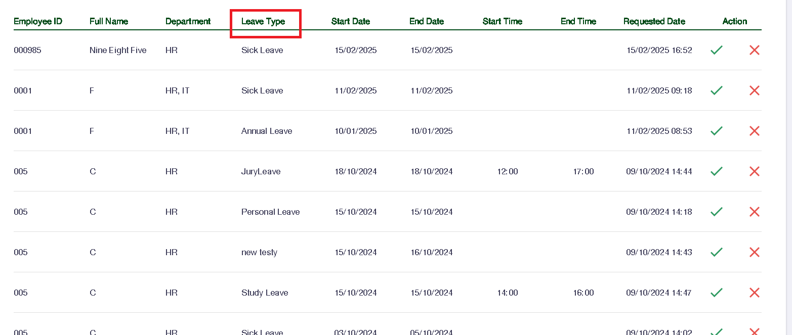Reject the new testy leave request

coord(754,252)
